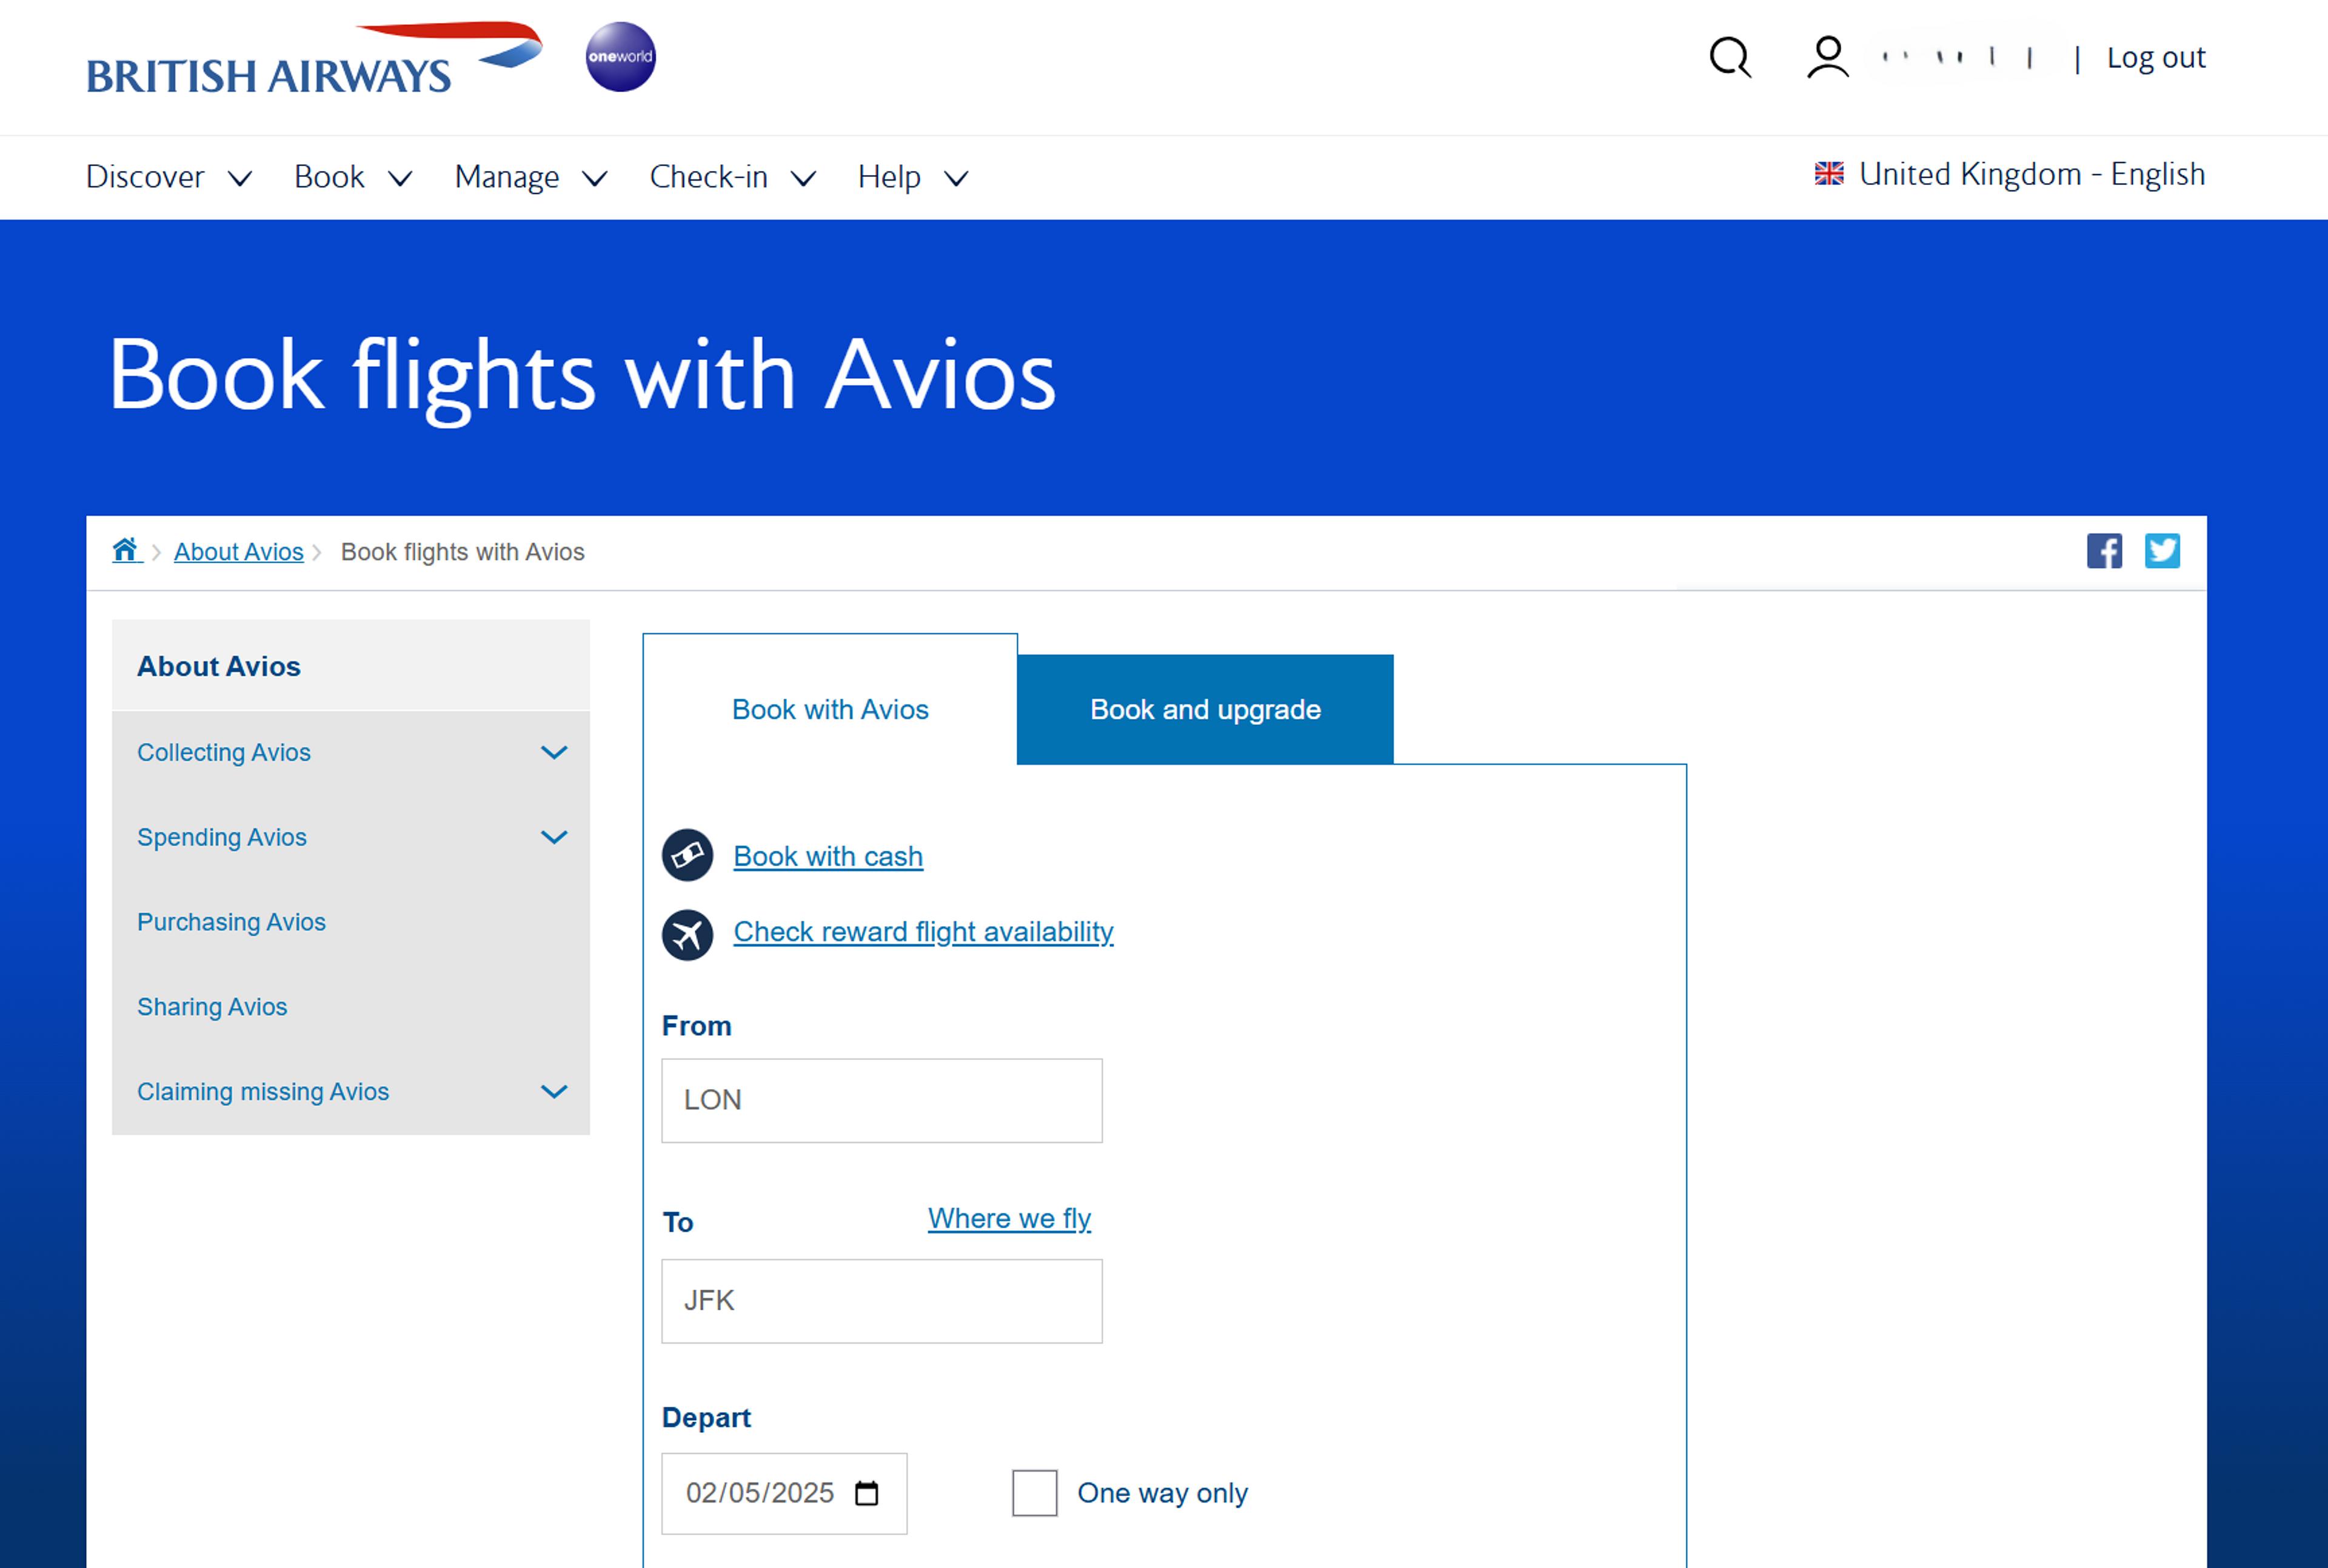Screen dimensions: 2328x1568
Task: Click the search magnifier icon
Action: 1730,58
